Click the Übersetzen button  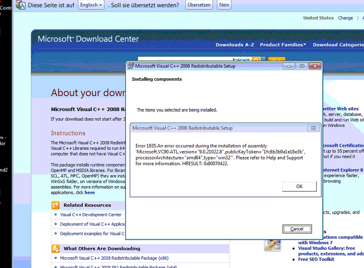coord(199,5)
